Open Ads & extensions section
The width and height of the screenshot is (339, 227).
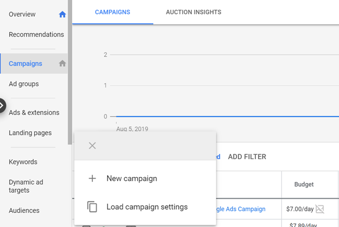[x=34, y=112]
